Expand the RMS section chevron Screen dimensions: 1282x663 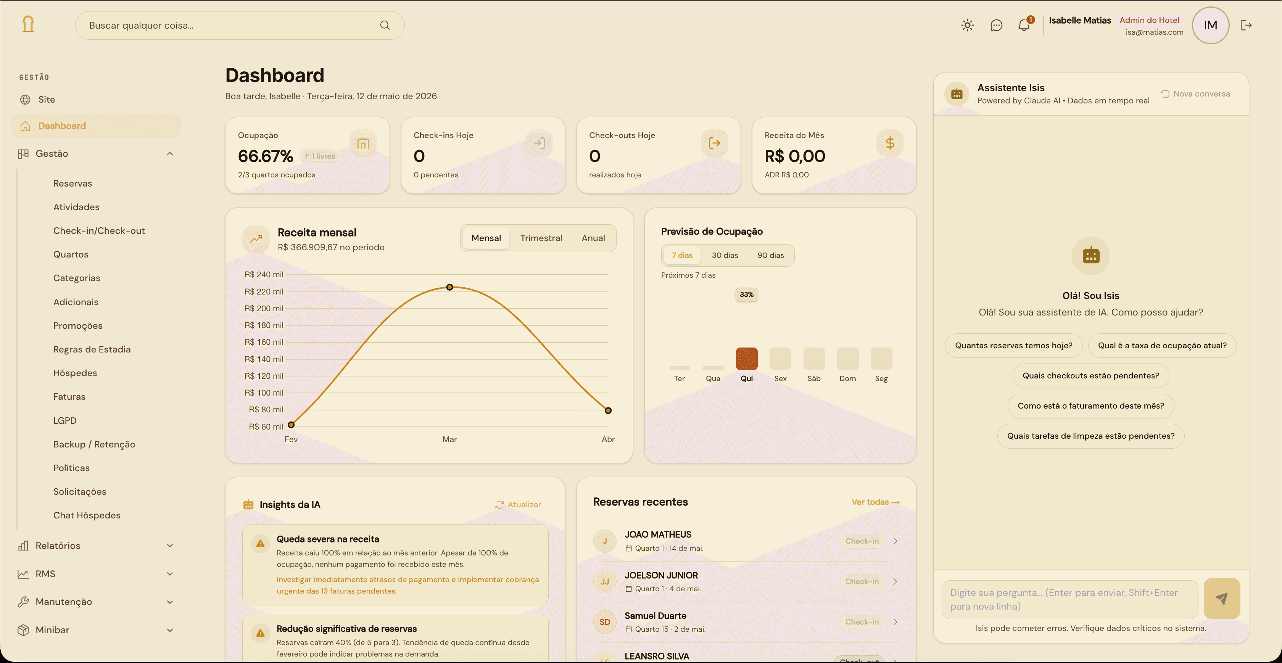pos(170,574)
